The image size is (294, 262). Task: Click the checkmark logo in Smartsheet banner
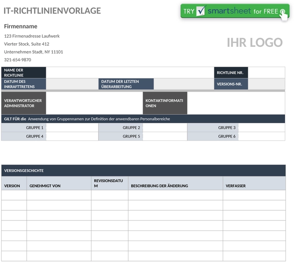coord(201,11)
